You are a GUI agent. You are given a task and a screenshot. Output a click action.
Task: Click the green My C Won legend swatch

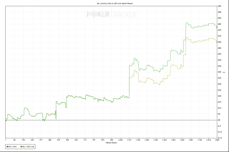pyautogui.click(x=7, y=146)
